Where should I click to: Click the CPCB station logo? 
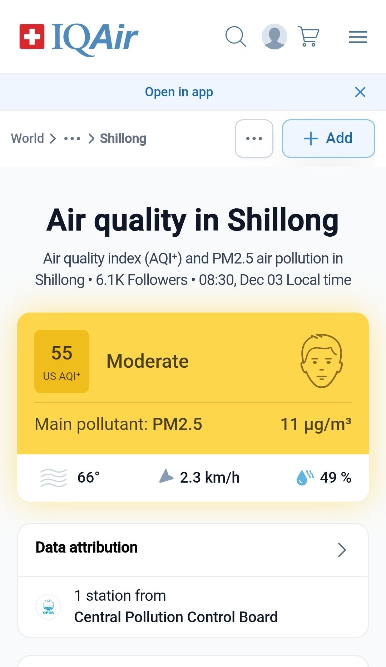click(x=48, y=607)
